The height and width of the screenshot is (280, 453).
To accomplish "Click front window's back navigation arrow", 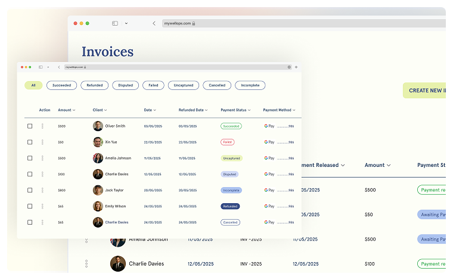I will click(58, 67).
